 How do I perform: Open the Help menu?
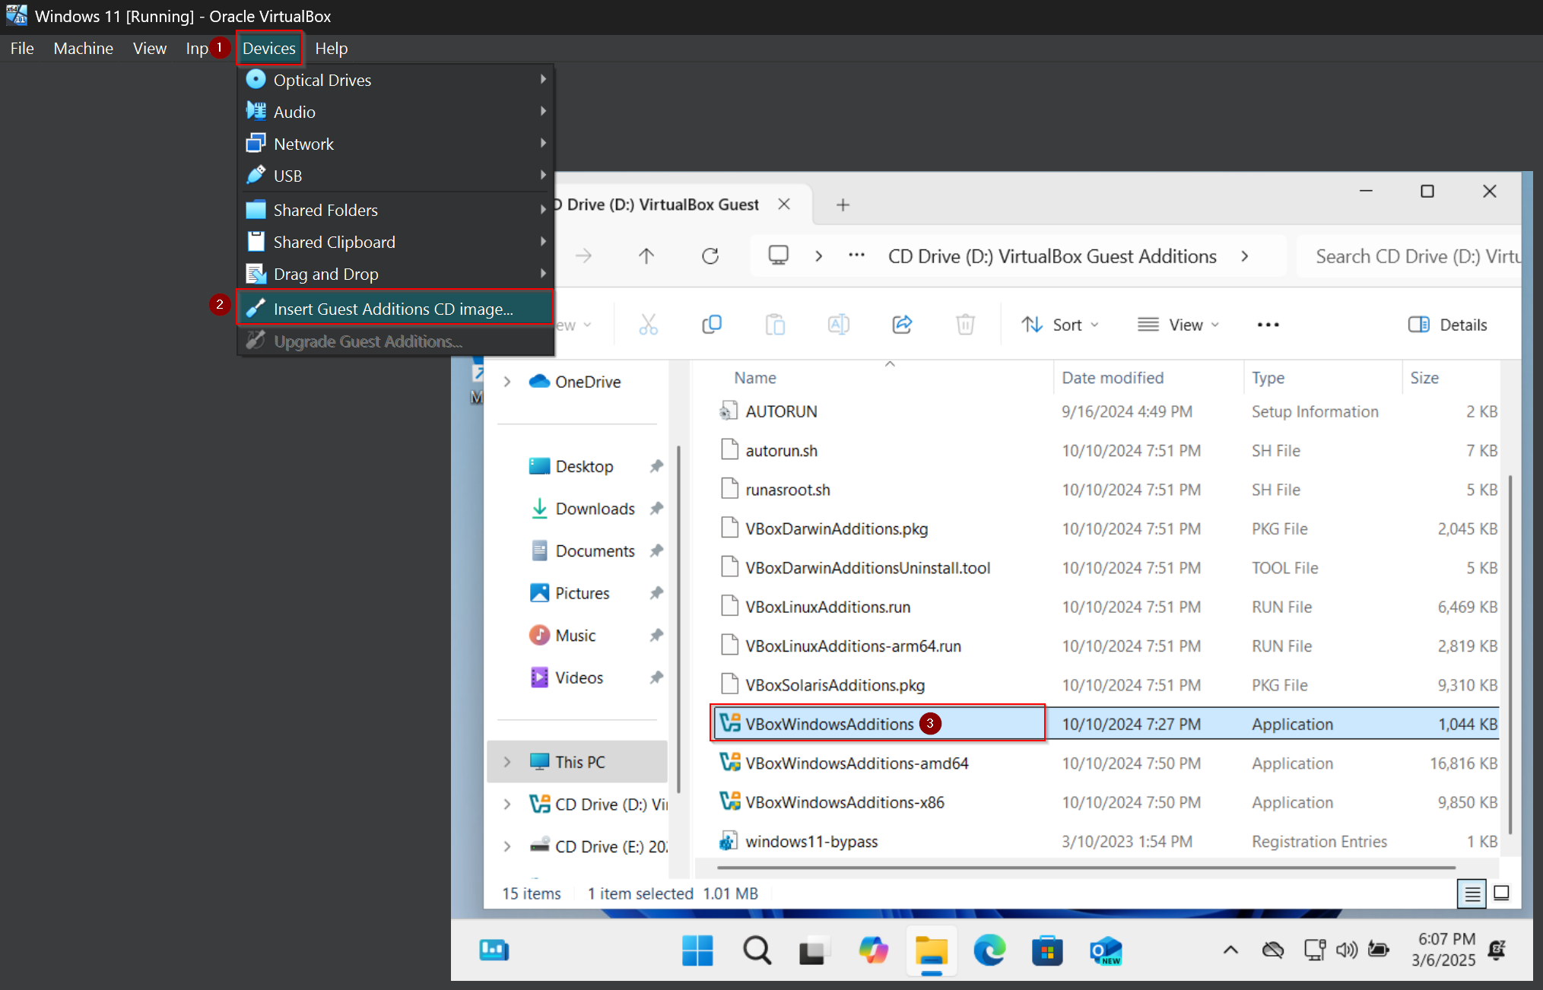[331, 48]
